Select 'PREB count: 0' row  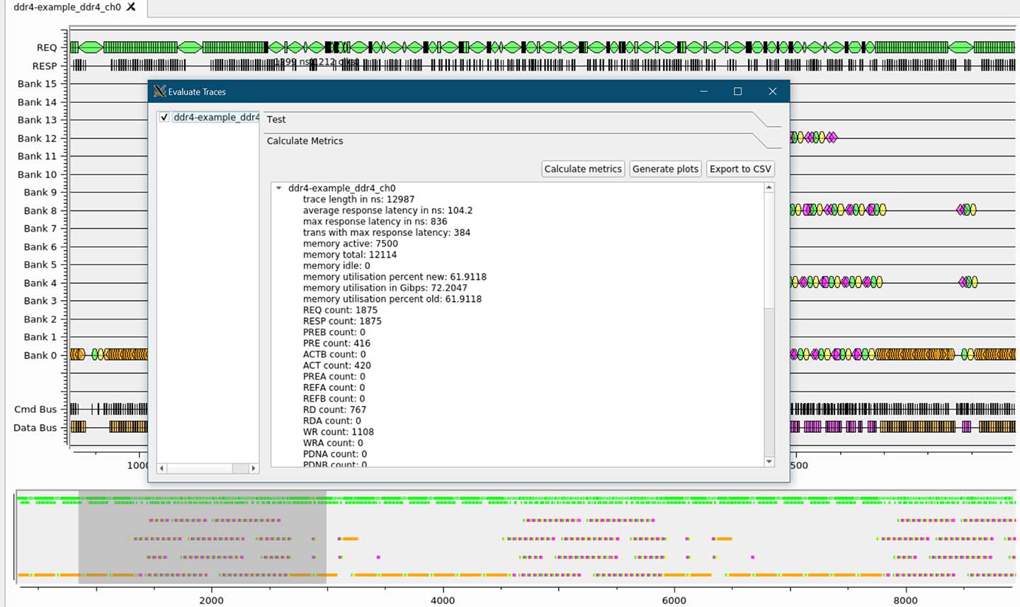[x=334, y=332]
